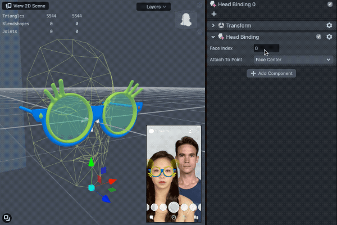Open the Layers dropdown
337x225 pixels.
pos(153,7)
